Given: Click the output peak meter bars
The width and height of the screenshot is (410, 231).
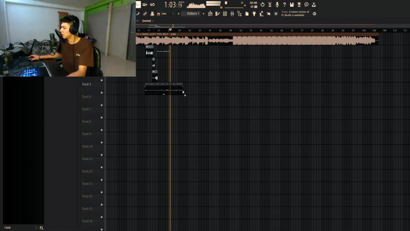Looking at the screenshot, I should pos(213,4).
